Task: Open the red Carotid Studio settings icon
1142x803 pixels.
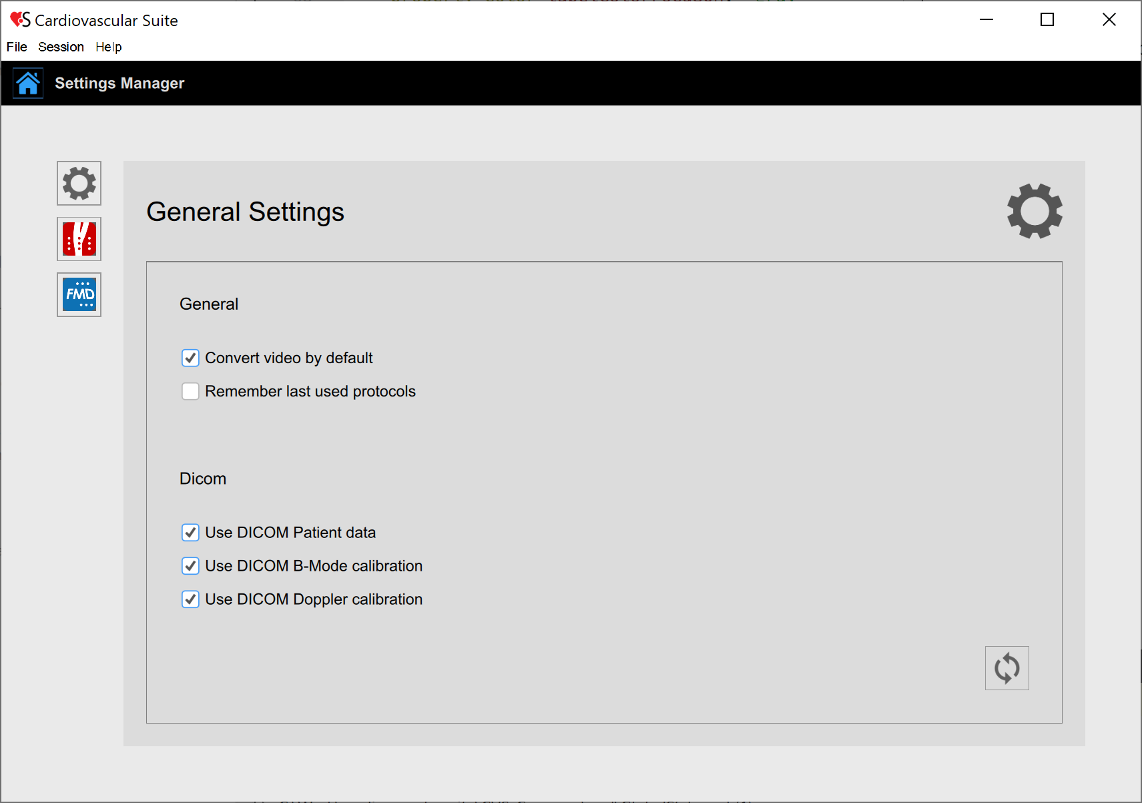Action: [x=79, y=239]
